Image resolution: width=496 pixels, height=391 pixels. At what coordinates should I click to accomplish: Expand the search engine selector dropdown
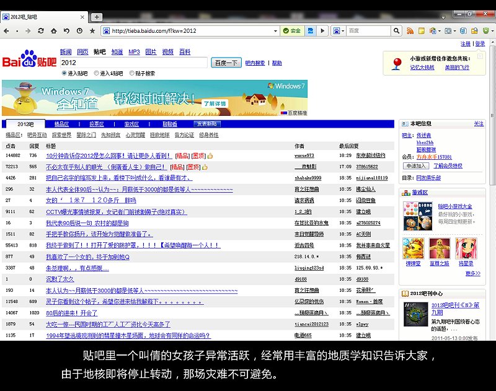click(x=342, y=30)
